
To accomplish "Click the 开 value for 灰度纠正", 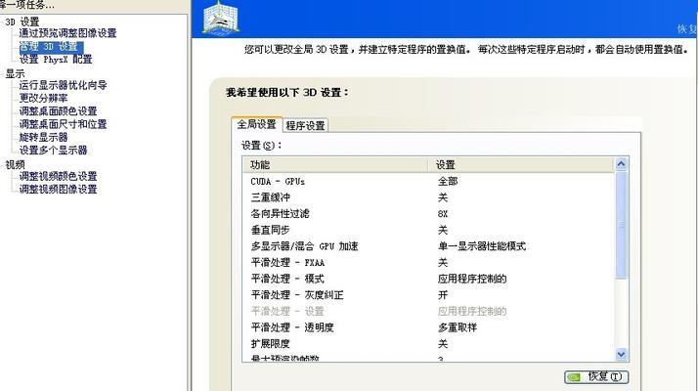I will tap(443, 295).
